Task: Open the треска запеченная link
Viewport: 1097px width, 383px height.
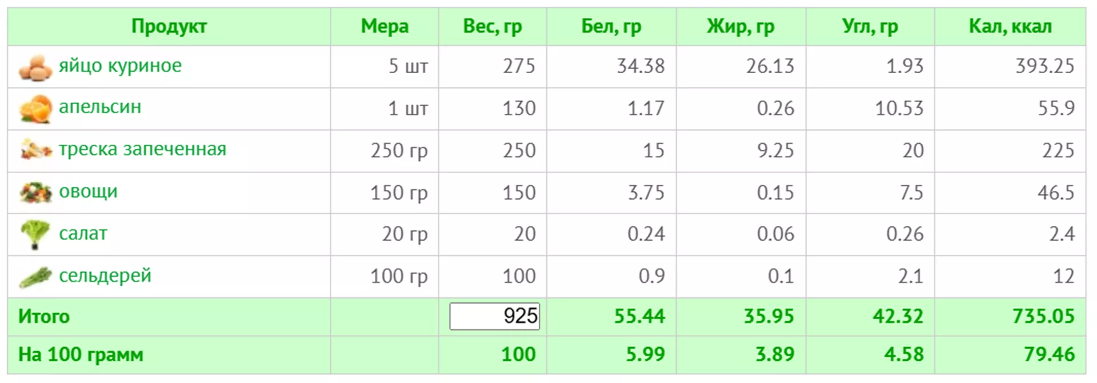Action: (x=142, y=149)
